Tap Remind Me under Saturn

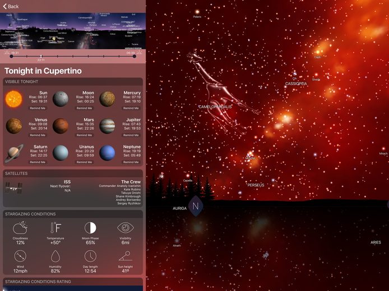(38, 162)
